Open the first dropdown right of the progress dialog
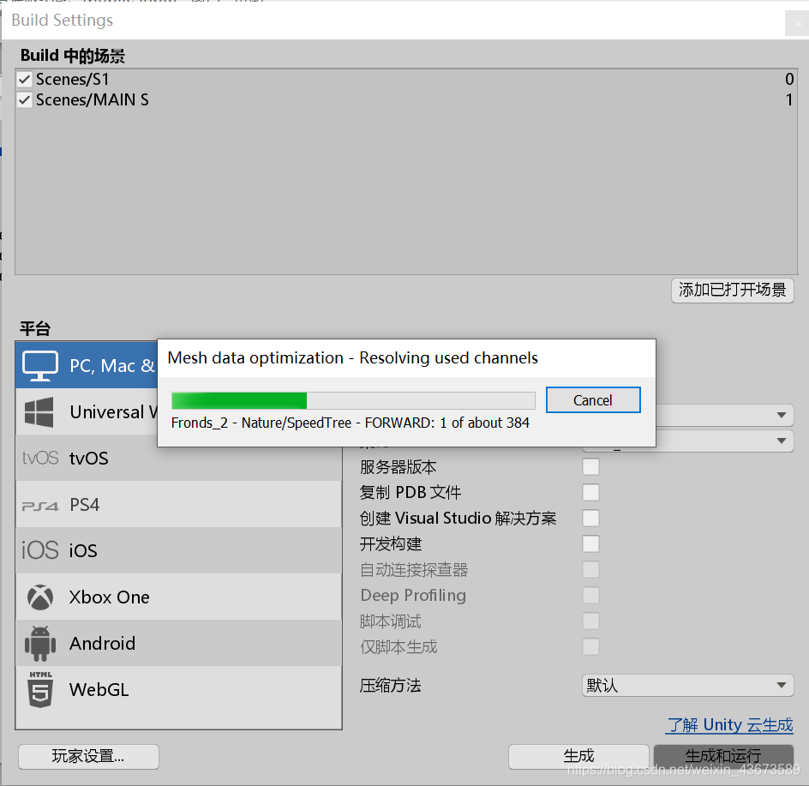The width and height of the screenshot is (809, 786). click(724, 415)
